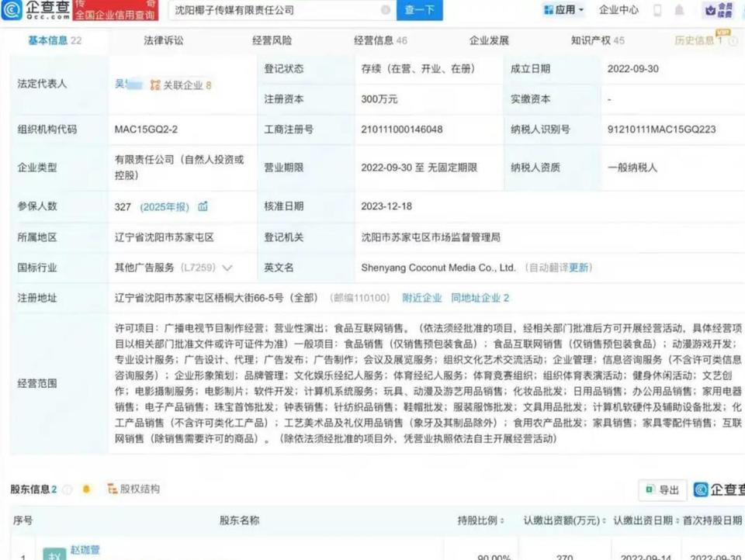This screenshot has height=560, width=745.
Task: Select the region 辽宁省沈阳市苏家屯区
Action: point(164,237)
